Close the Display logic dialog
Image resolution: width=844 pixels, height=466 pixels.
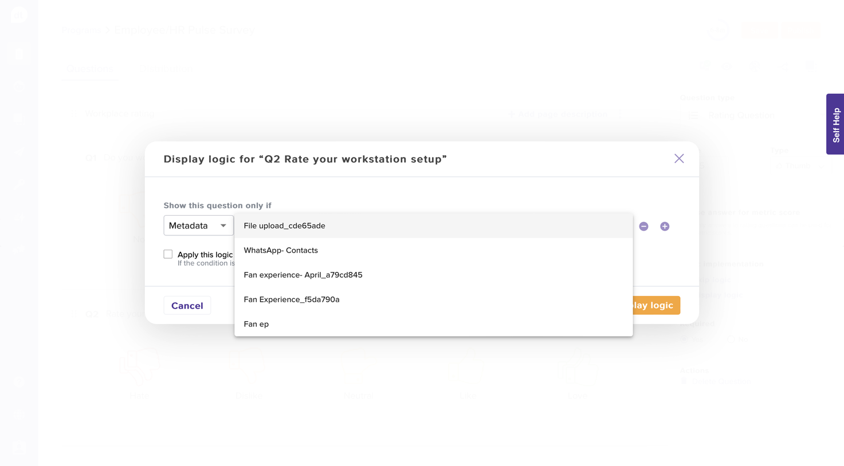(x=679, y=159)
